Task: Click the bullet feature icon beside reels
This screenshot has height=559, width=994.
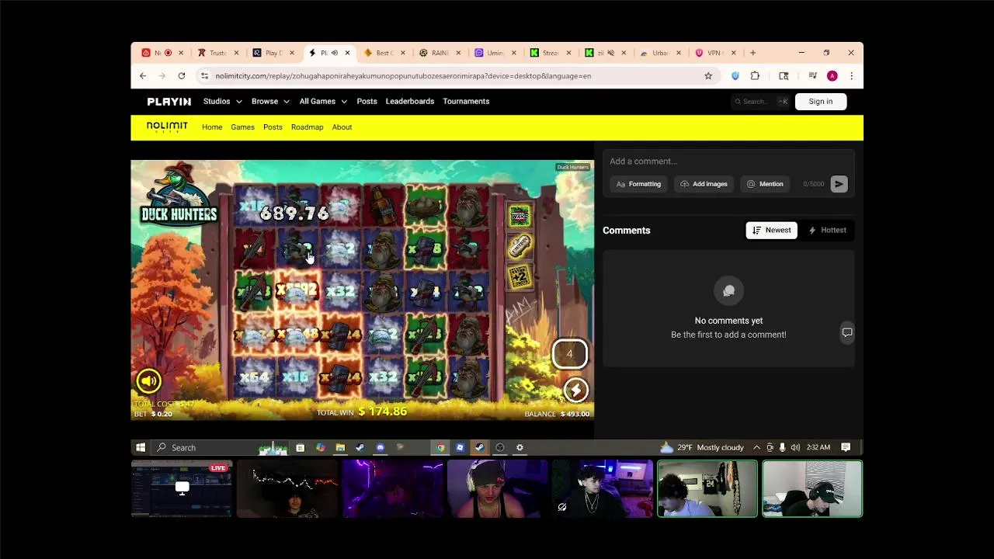Action: point(520,246)
